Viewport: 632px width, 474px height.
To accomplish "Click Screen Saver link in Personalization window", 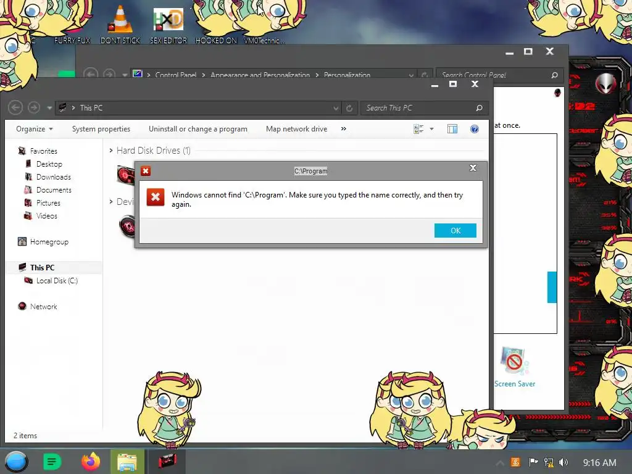I will 515,384.
